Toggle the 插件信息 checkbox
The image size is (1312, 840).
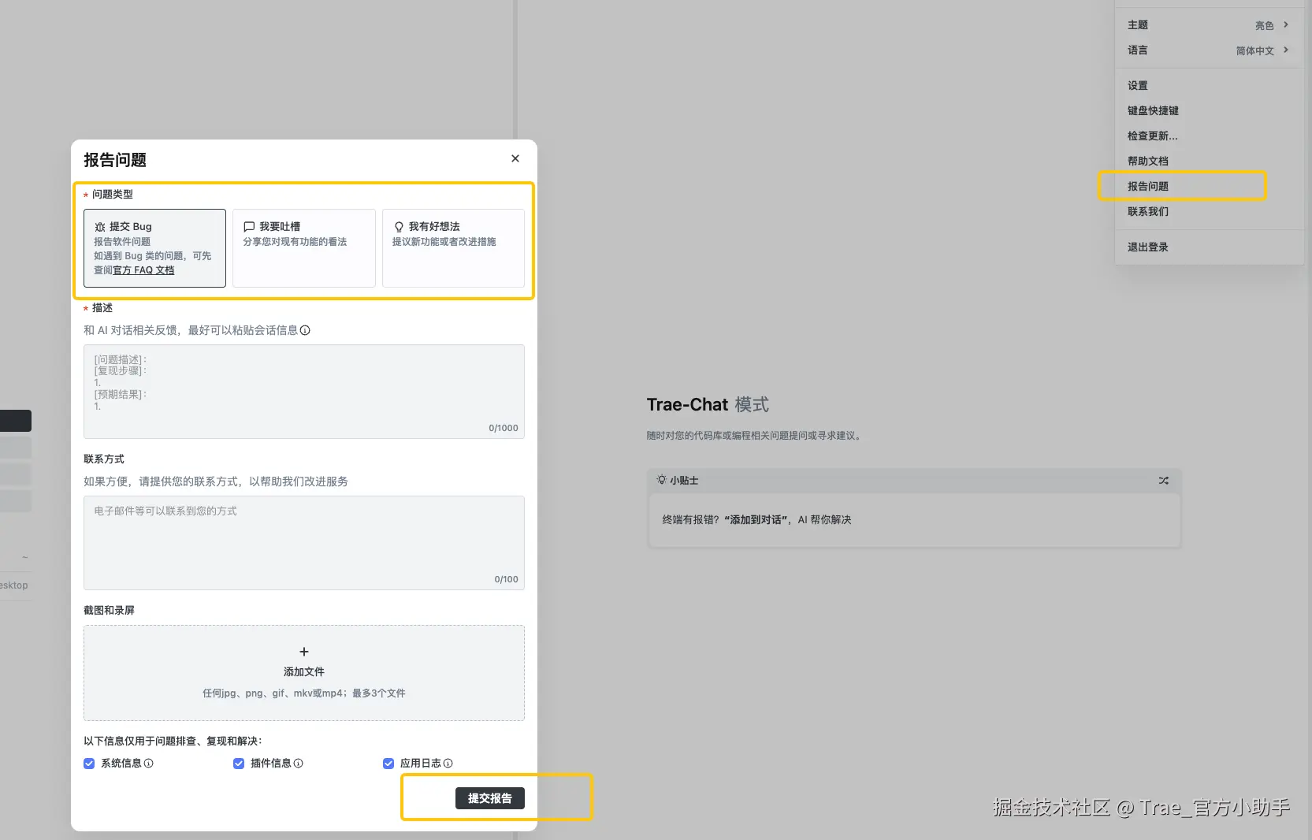tap(239, 764)
